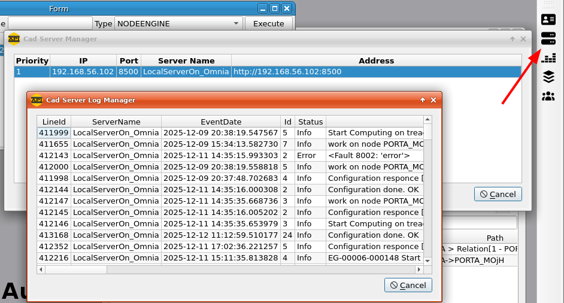Click the Status column header in log table
Screen dimensions: 564x303
click(310, 122)
